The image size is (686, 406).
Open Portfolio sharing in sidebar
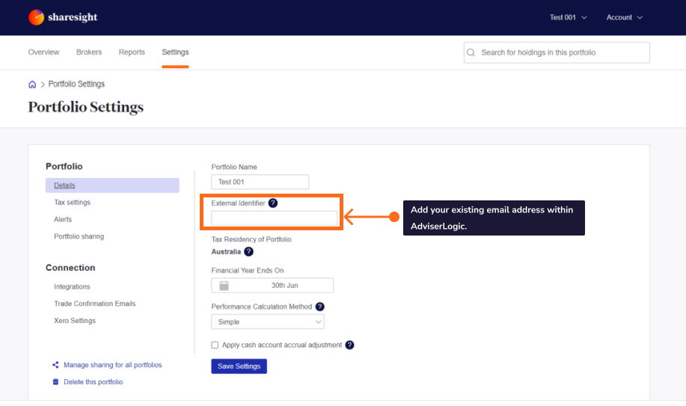[79, 236]
